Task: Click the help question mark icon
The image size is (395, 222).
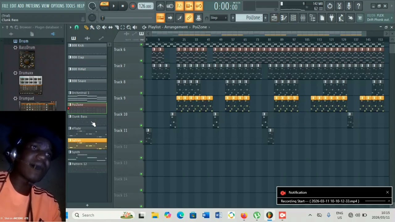Action: click(359, 6)
